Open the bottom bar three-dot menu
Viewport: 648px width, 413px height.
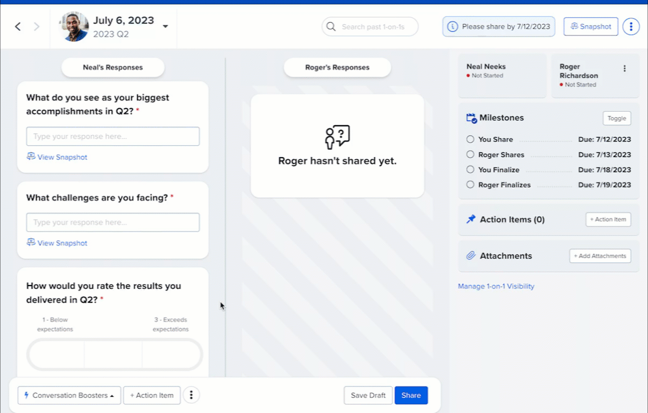(x=191, y=395)
